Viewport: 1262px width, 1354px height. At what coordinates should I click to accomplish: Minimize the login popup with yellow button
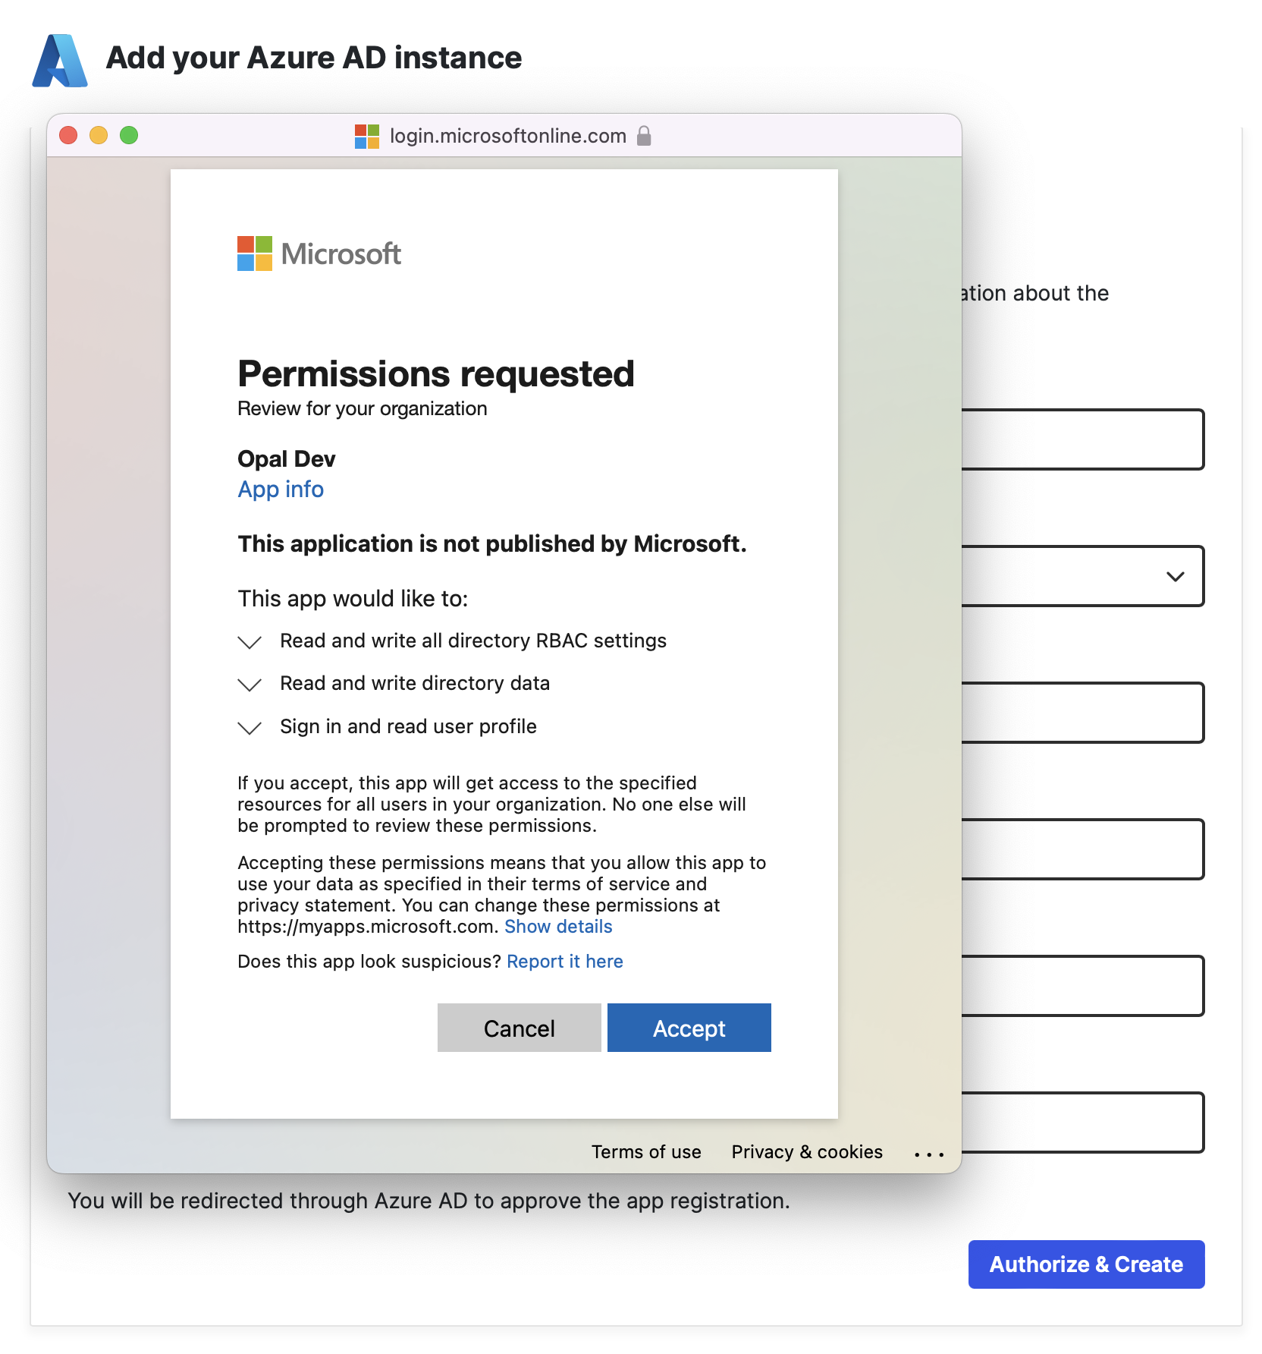coord(99,135)
